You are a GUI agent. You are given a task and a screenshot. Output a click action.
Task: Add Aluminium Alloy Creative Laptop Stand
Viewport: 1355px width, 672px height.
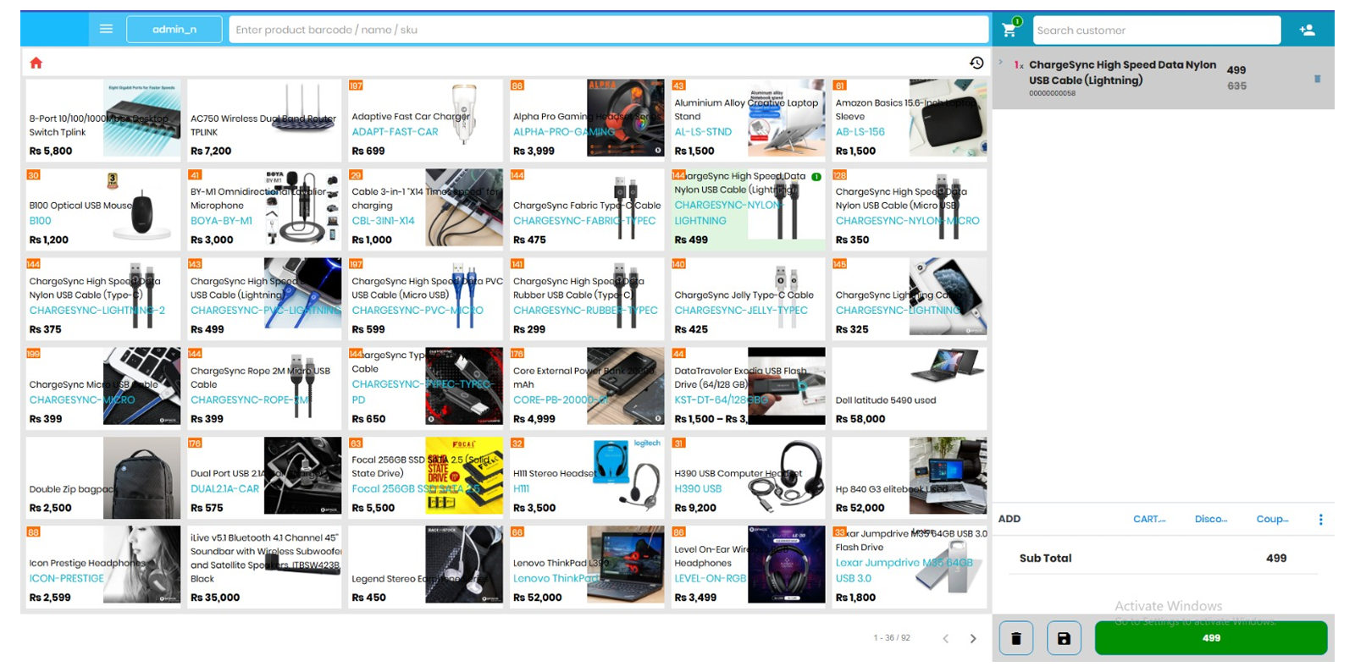[x=749, y=118]
